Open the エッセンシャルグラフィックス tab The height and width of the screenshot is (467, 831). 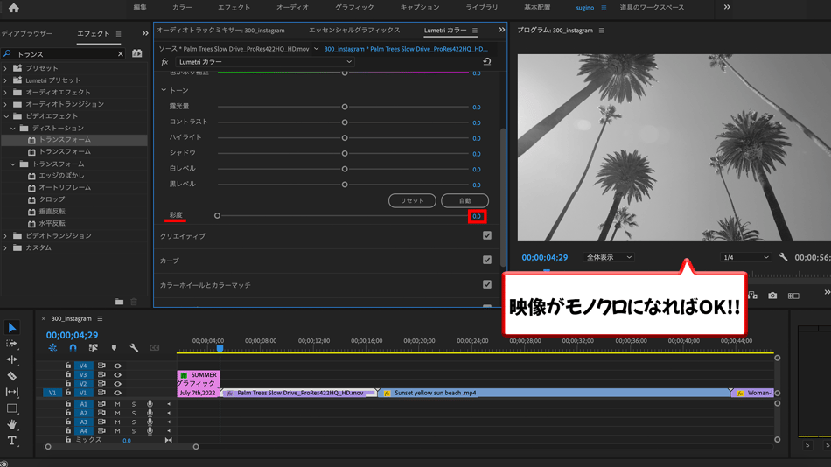(353, 31)
